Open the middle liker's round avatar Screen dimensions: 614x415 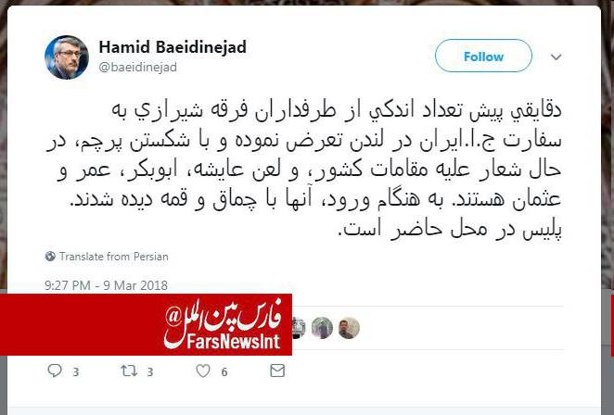point(322,328)
